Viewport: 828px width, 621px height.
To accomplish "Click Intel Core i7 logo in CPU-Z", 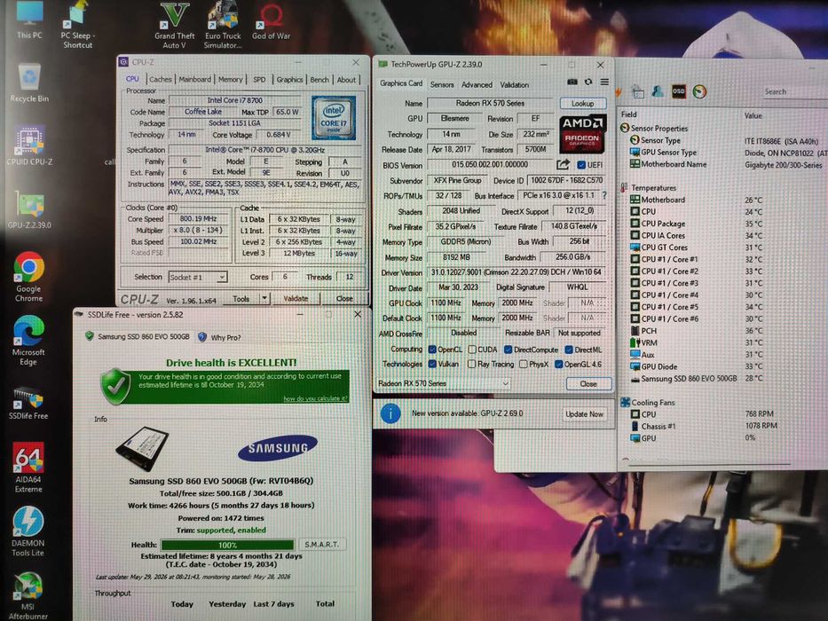I will click(x=333, y=117).
